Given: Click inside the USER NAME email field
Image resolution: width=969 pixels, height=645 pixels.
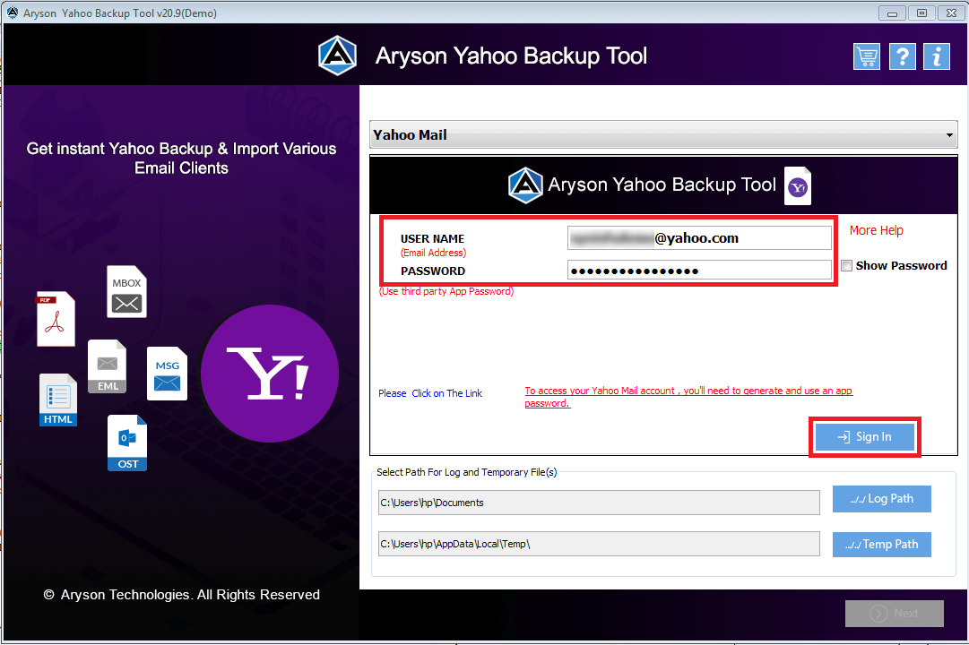Looking at the screenshot, I should [699, 237].
